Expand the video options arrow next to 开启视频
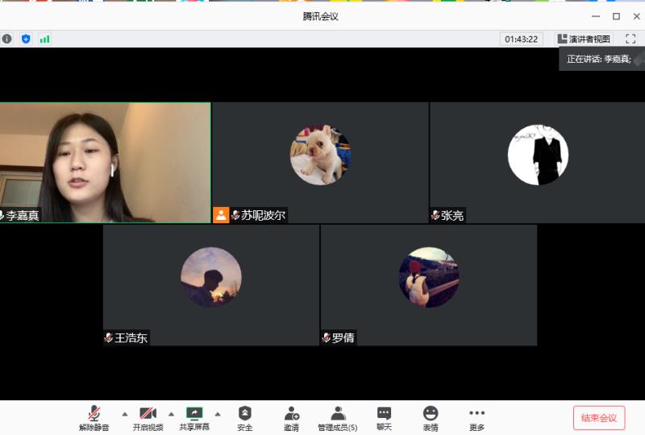Screen dimensions: 645x435 pyautogui.click(x=171, y=414)
